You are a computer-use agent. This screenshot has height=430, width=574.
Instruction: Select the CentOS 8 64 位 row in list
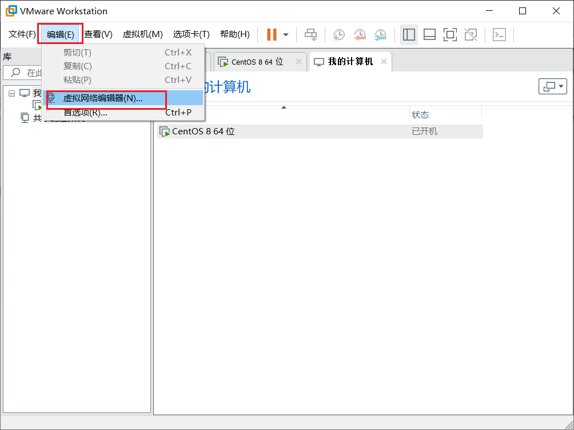pyautogui.click(x=320, y=132)
